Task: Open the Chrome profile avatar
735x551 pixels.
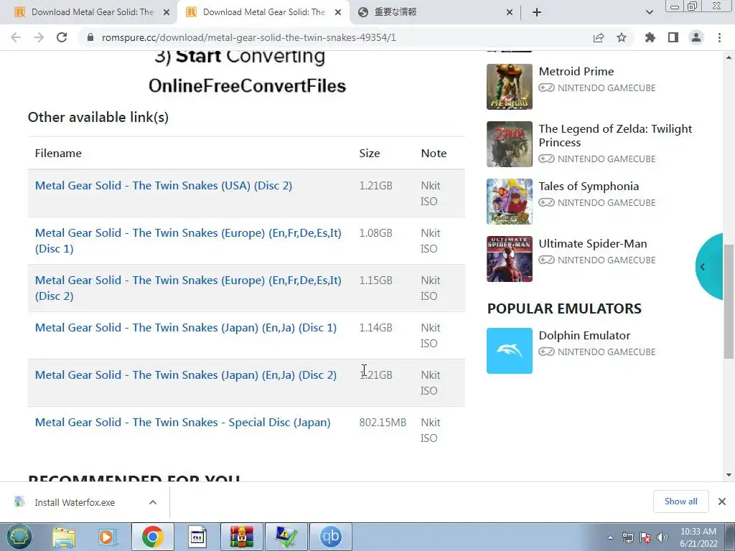Action: point(696,37)
